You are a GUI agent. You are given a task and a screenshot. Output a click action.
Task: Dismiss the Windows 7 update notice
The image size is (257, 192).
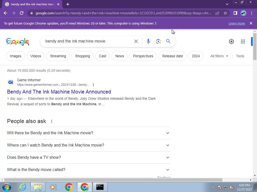(251, 23)
